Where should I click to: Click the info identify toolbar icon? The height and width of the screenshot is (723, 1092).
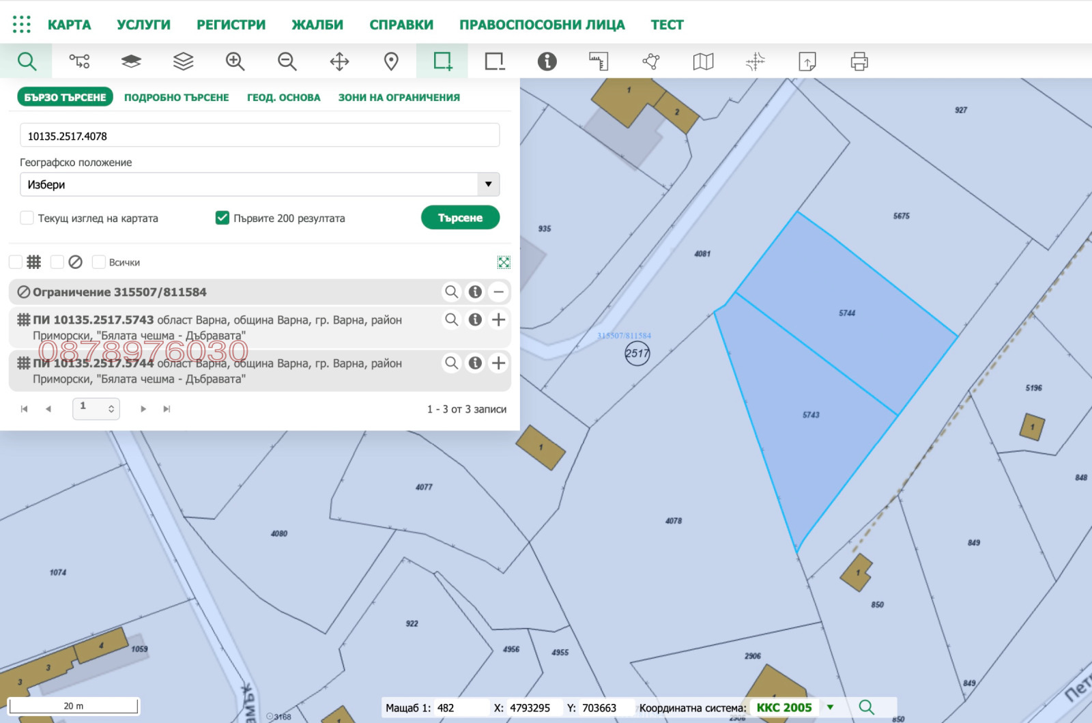coord(547,61)
